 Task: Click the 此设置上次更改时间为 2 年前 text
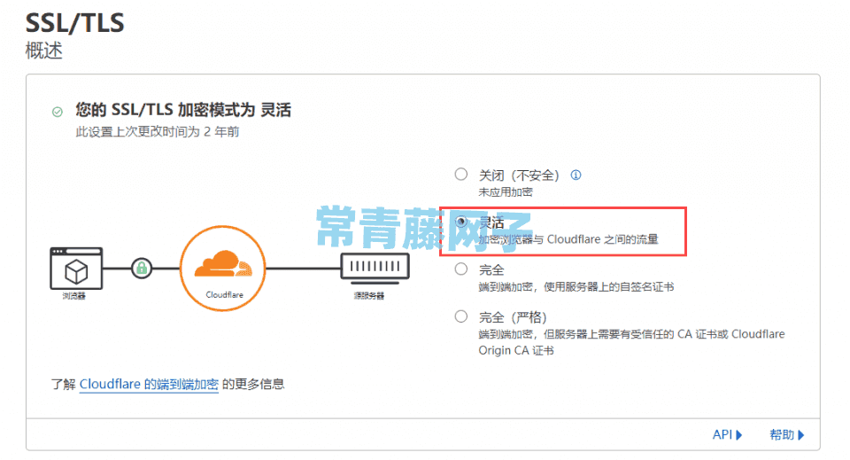point(158,132)
